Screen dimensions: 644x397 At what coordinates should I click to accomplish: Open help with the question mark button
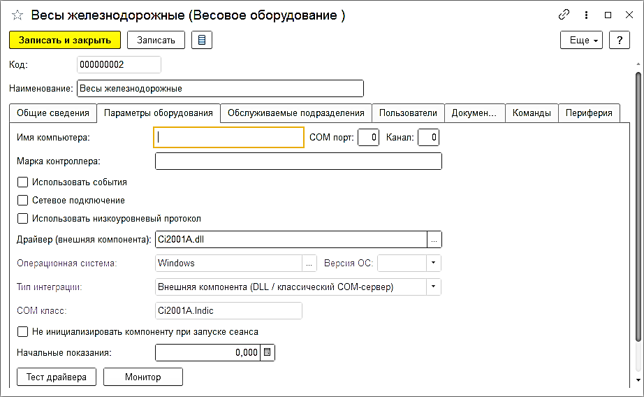[619, 41]
